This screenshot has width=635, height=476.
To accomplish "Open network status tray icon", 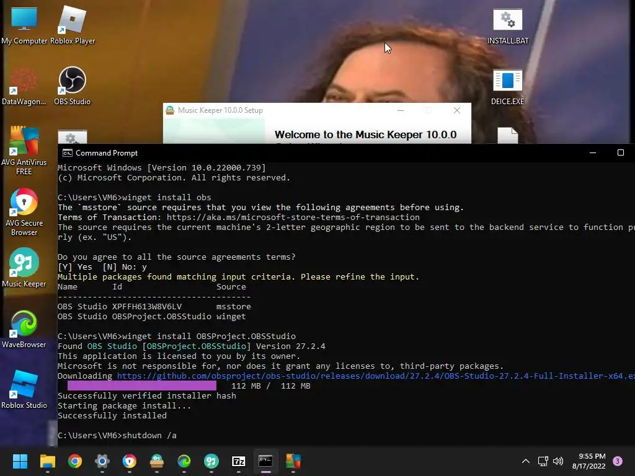I will pyautogui.click(x=543, y=461).
